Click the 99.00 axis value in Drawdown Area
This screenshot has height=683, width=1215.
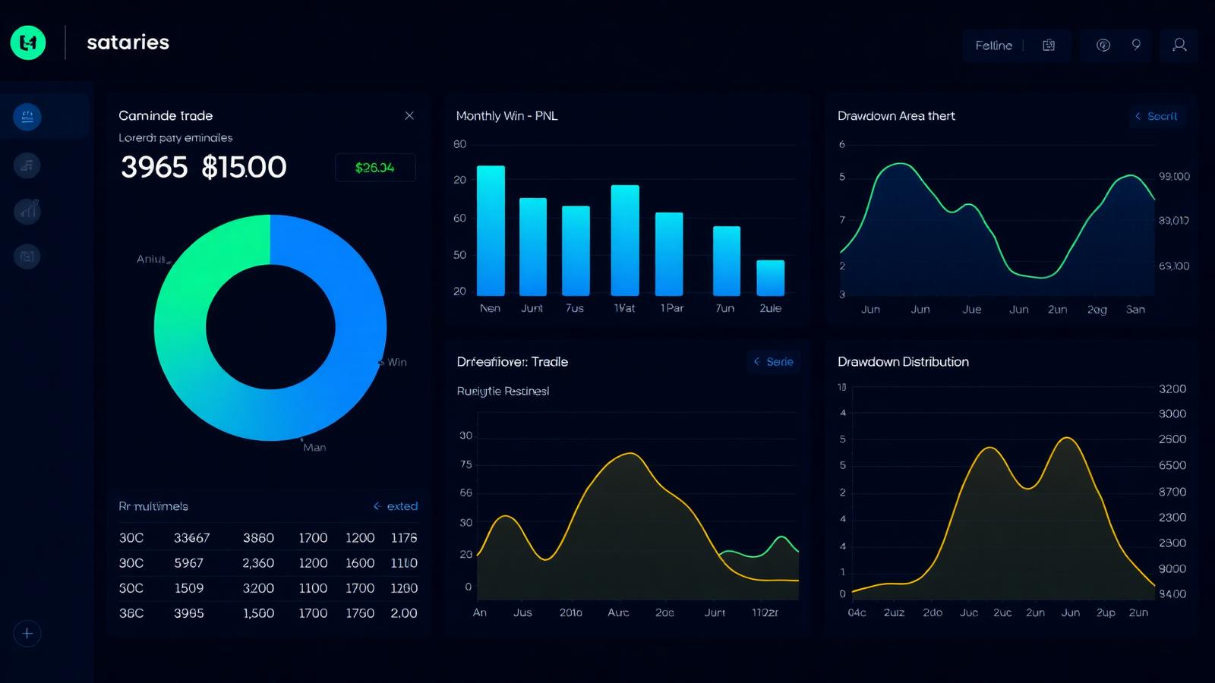tap(1174, 176)
